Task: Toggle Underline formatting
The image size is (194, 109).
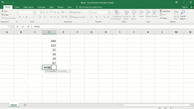Action: 27,17
